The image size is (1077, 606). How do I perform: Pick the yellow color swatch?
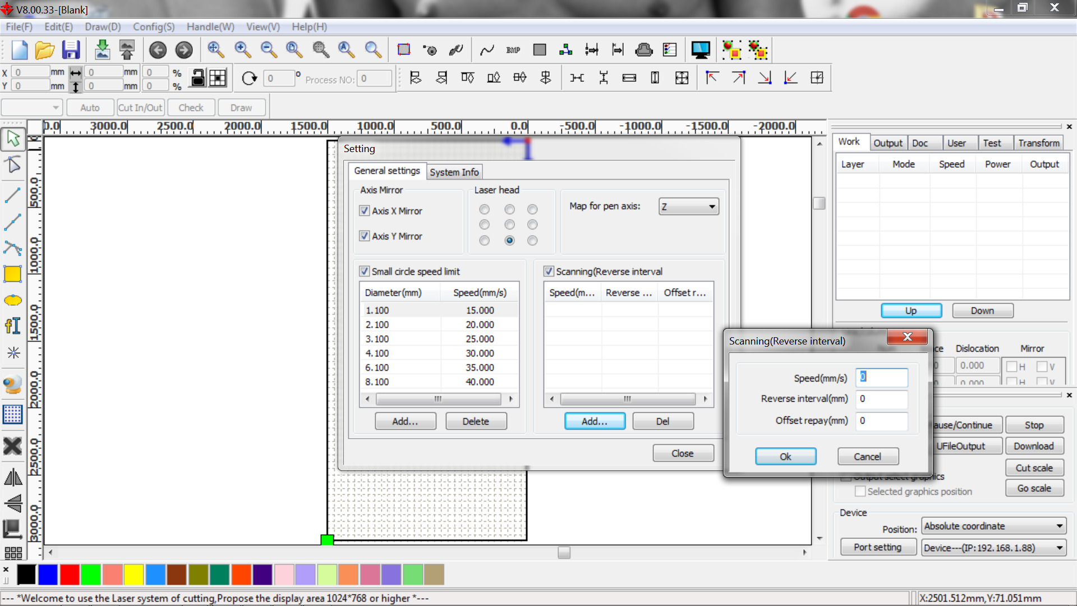click(x=134, y=575)
